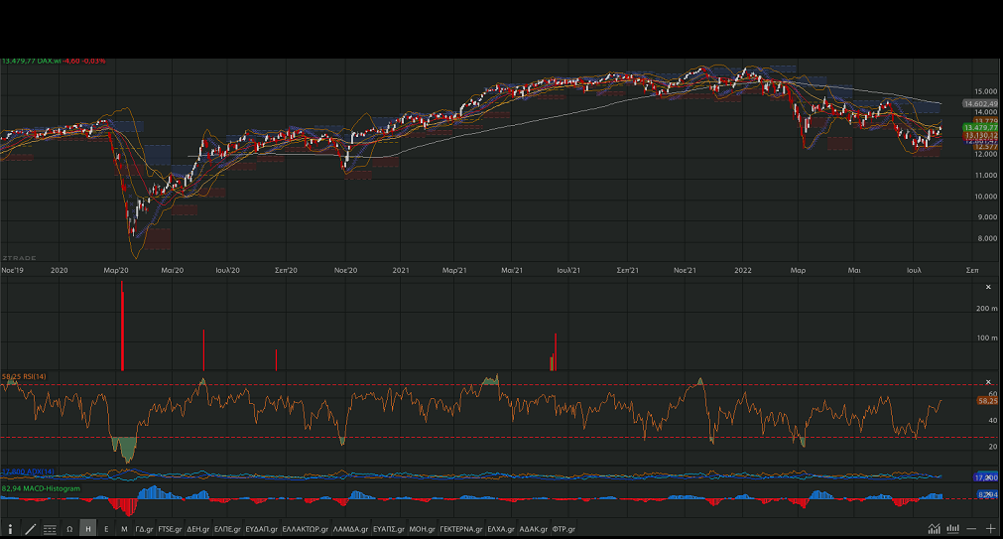Screen dimensions: 1003x539
Task: Select the weekly E timeframe
Action: (106, 529)
